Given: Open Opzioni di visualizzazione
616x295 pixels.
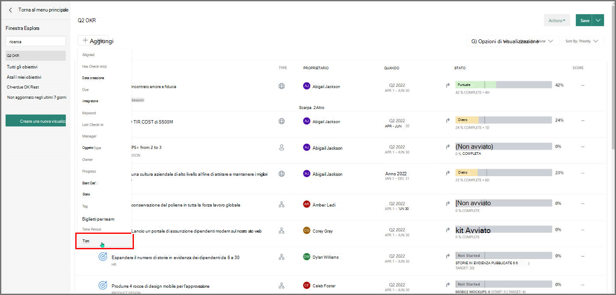Looking at the screenshot, I should pos(505,41).
